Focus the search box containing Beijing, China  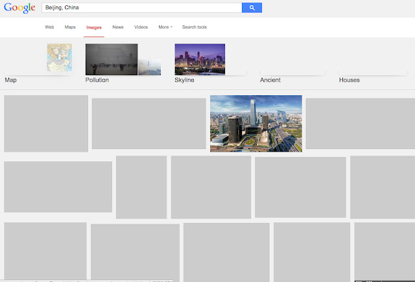coord(141,8)
